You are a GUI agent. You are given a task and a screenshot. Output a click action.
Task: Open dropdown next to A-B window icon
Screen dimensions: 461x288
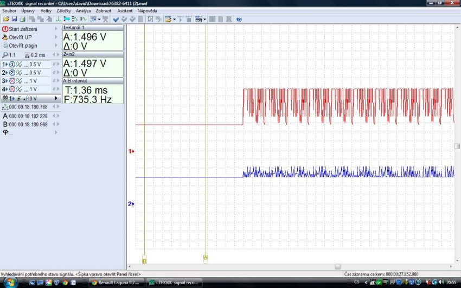pyautogui.click(x=205, y=20)
